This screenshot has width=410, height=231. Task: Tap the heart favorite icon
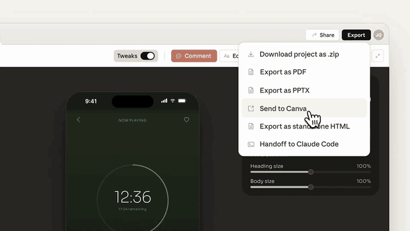point(186,120)
